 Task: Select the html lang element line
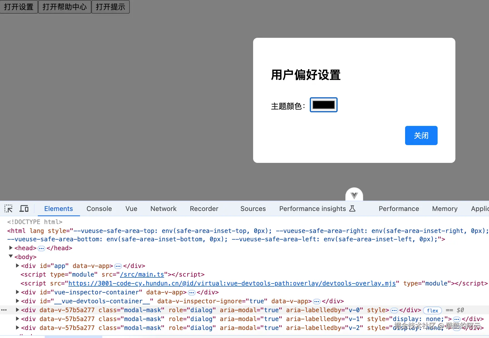248,235
